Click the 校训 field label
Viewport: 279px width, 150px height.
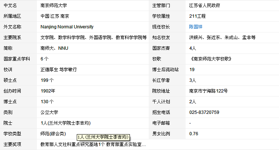click(x=8, y=70)
